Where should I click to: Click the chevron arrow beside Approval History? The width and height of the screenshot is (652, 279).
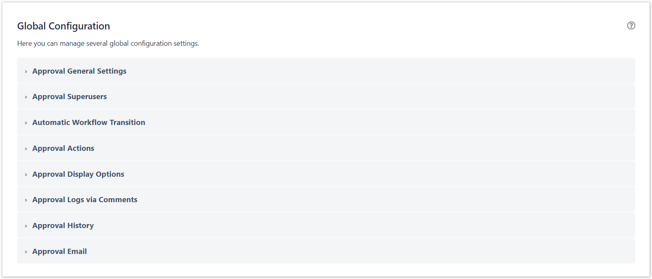point(26,226)
